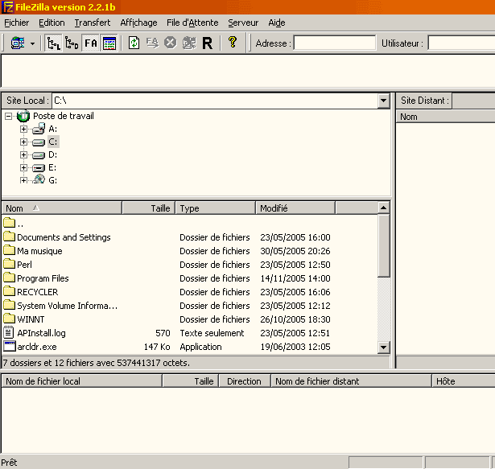The height and width of the screenshot is (469, 495).
Task: Sort local files by Type column
Action: [x=215, y=208]
